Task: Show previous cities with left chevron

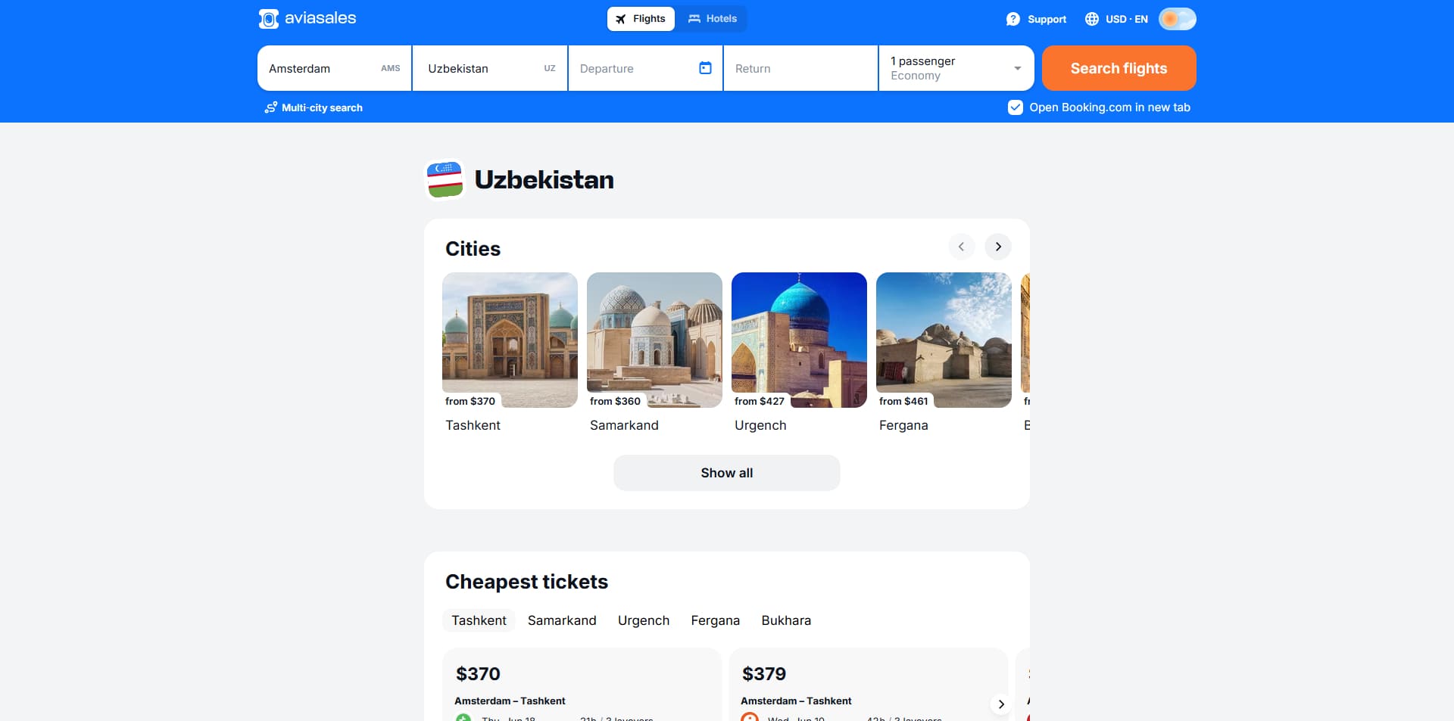Action: pos(962,247)
